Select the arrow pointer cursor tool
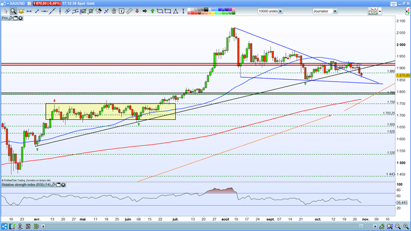 [x=6, y=11]
